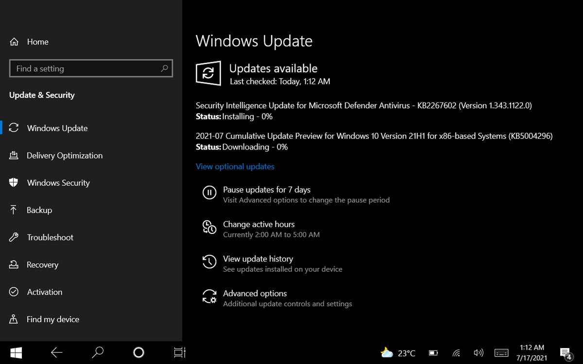Open the Recovery settings section

(x=42, y=265)
